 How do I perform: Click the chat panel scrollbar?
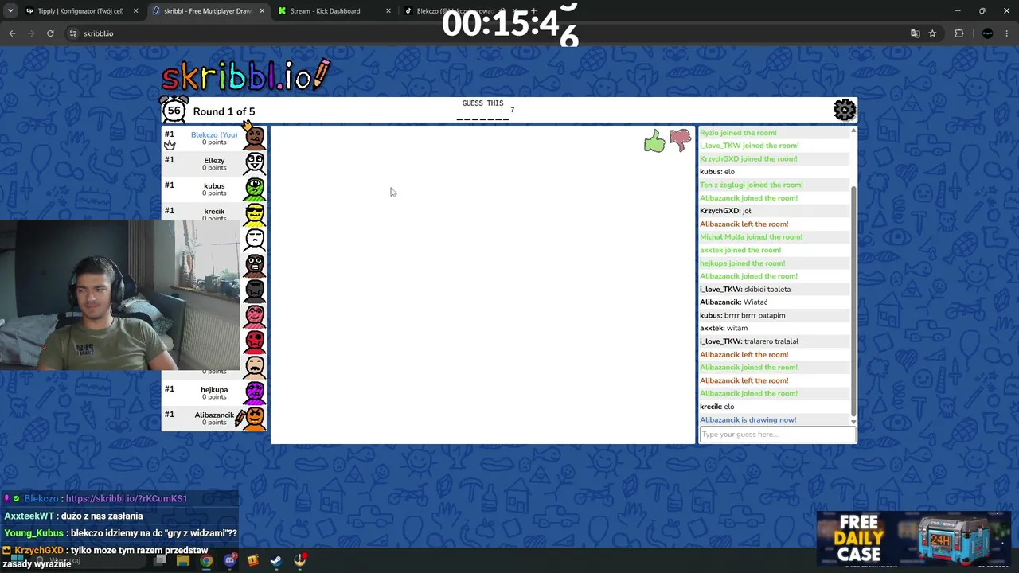tap(853, 302)
